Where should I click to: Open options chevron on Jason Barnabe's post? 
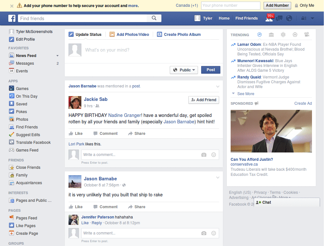pos(218,177)
